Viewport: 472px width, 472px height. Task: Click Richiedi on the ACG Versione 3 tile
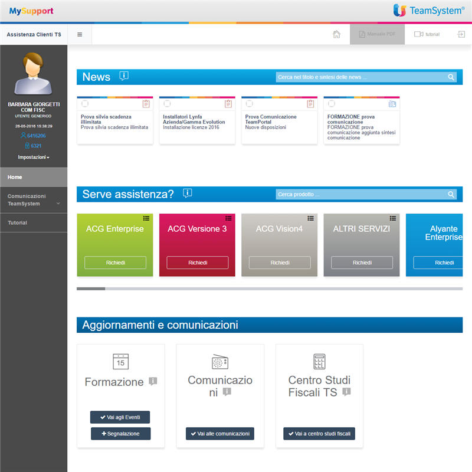(198, 263)
